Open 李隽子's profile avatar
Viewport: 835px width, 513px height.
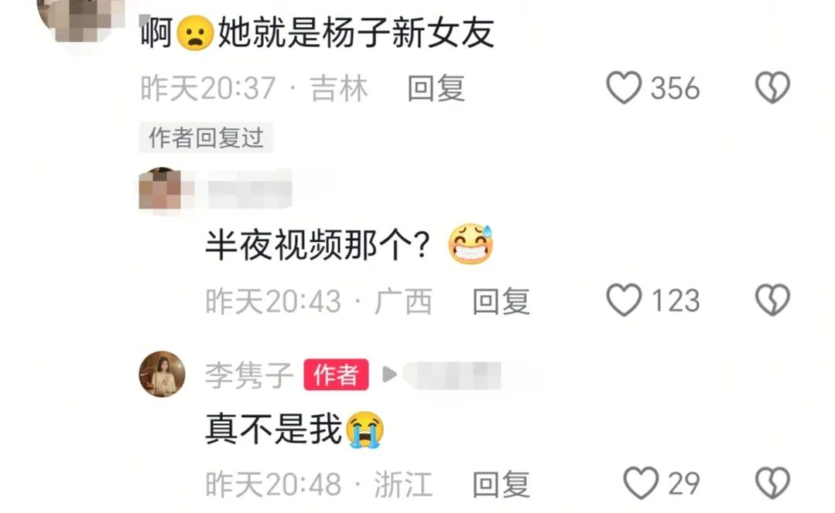[x=162, y=374]
